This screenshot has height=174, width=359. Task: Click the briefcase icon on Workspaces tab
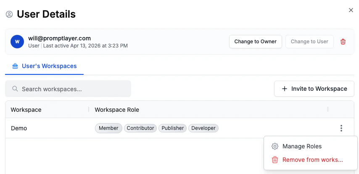tap(15, 66)
